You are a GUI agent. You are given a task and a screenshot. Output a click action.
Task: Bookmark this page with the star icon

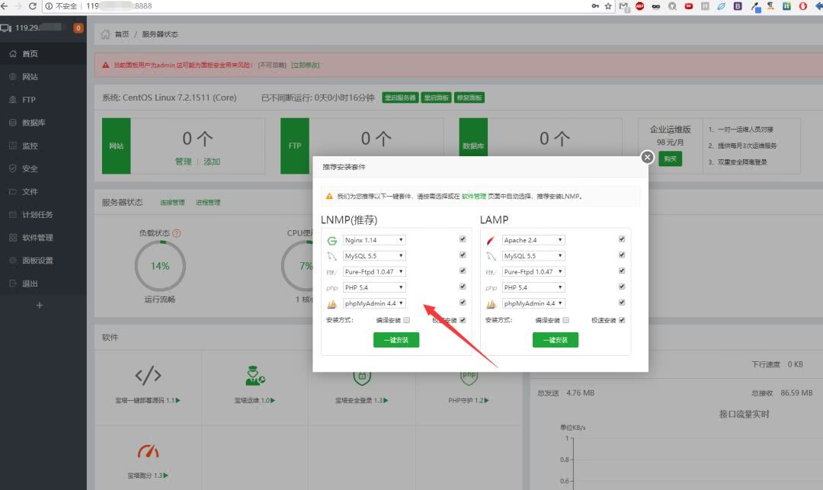(608, 6)
